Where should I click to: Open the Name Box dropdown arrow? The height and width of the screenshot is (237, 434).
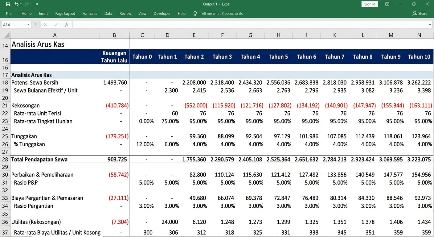pyautogui.click(x=28, y=25)
